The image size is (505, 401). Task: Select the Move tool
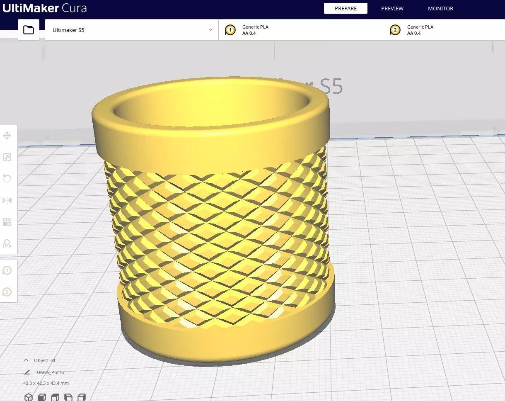(x=7, y=136)
